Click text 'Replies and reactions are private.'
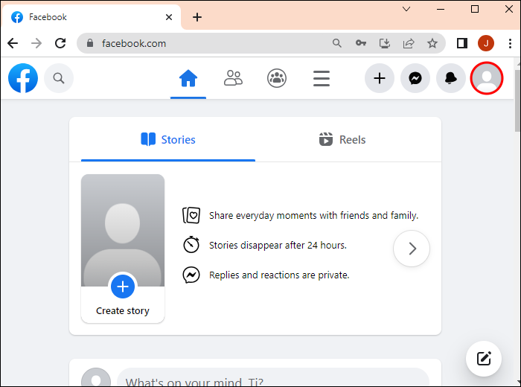 tap(279, 275)
